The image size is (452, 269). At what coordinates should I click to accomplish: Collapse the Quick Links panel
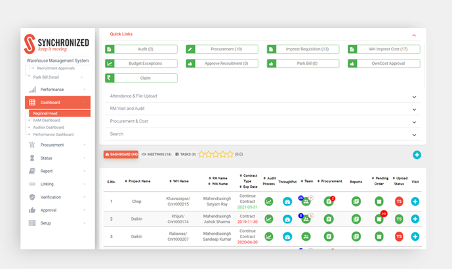point(414,35)
